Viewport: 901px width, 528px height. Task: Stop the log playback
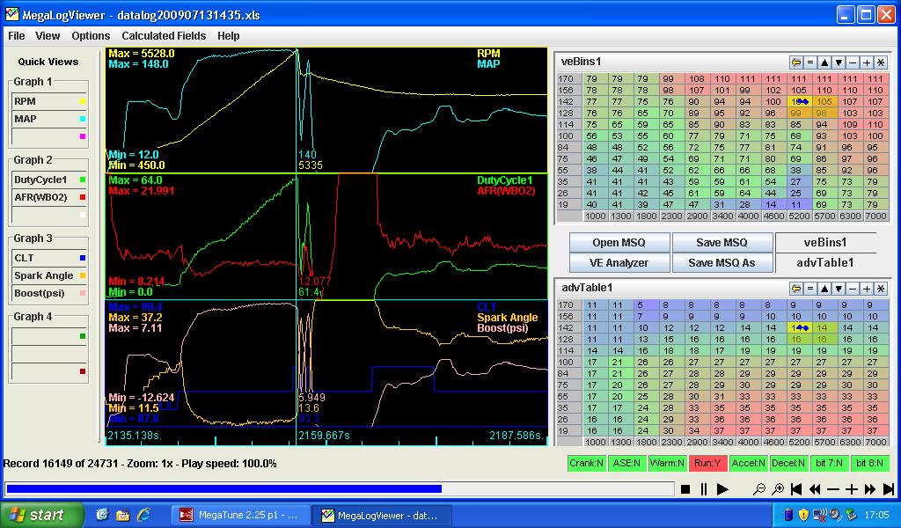685,489
